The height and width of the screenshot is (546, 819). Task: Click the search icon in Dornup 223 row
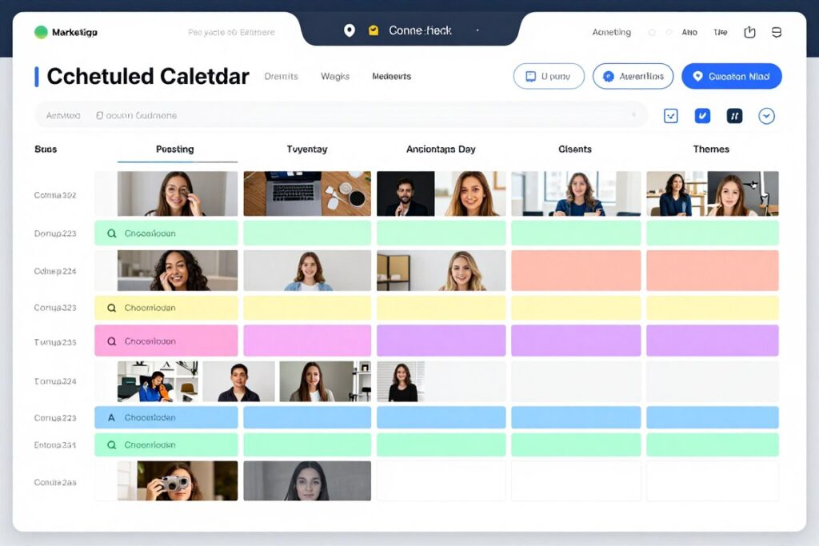coord(111,233)
